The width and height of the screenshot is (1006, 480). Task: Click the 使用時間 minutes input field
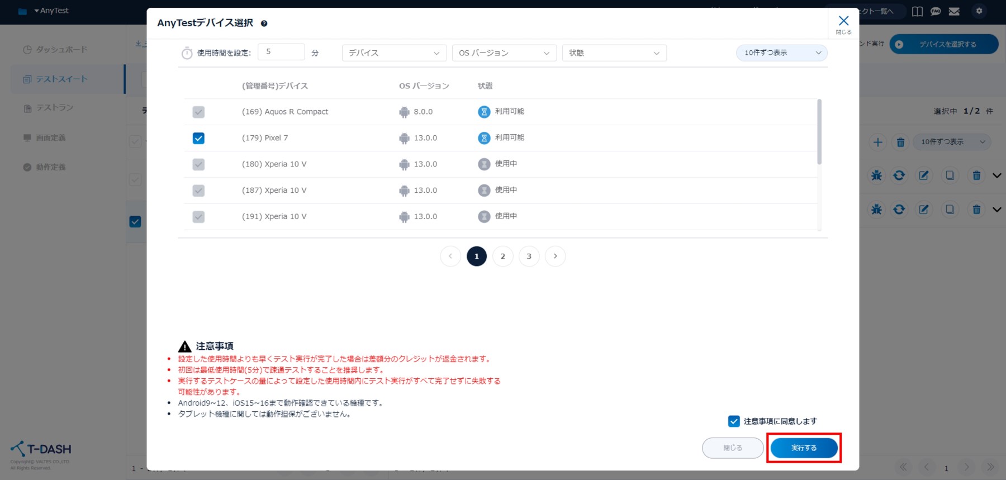tap(281, 52)
